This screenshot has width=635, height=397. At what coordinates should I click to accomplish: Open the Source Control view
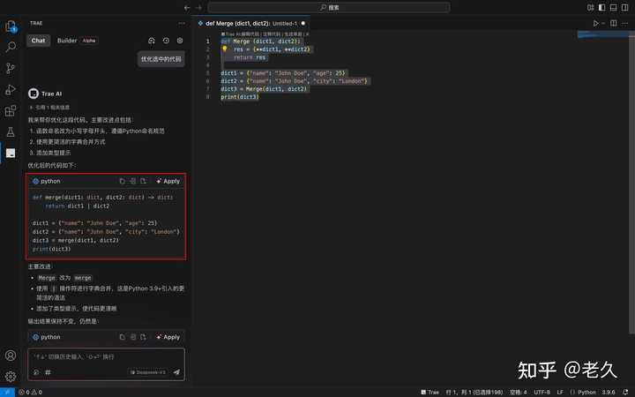coord(11,68)
